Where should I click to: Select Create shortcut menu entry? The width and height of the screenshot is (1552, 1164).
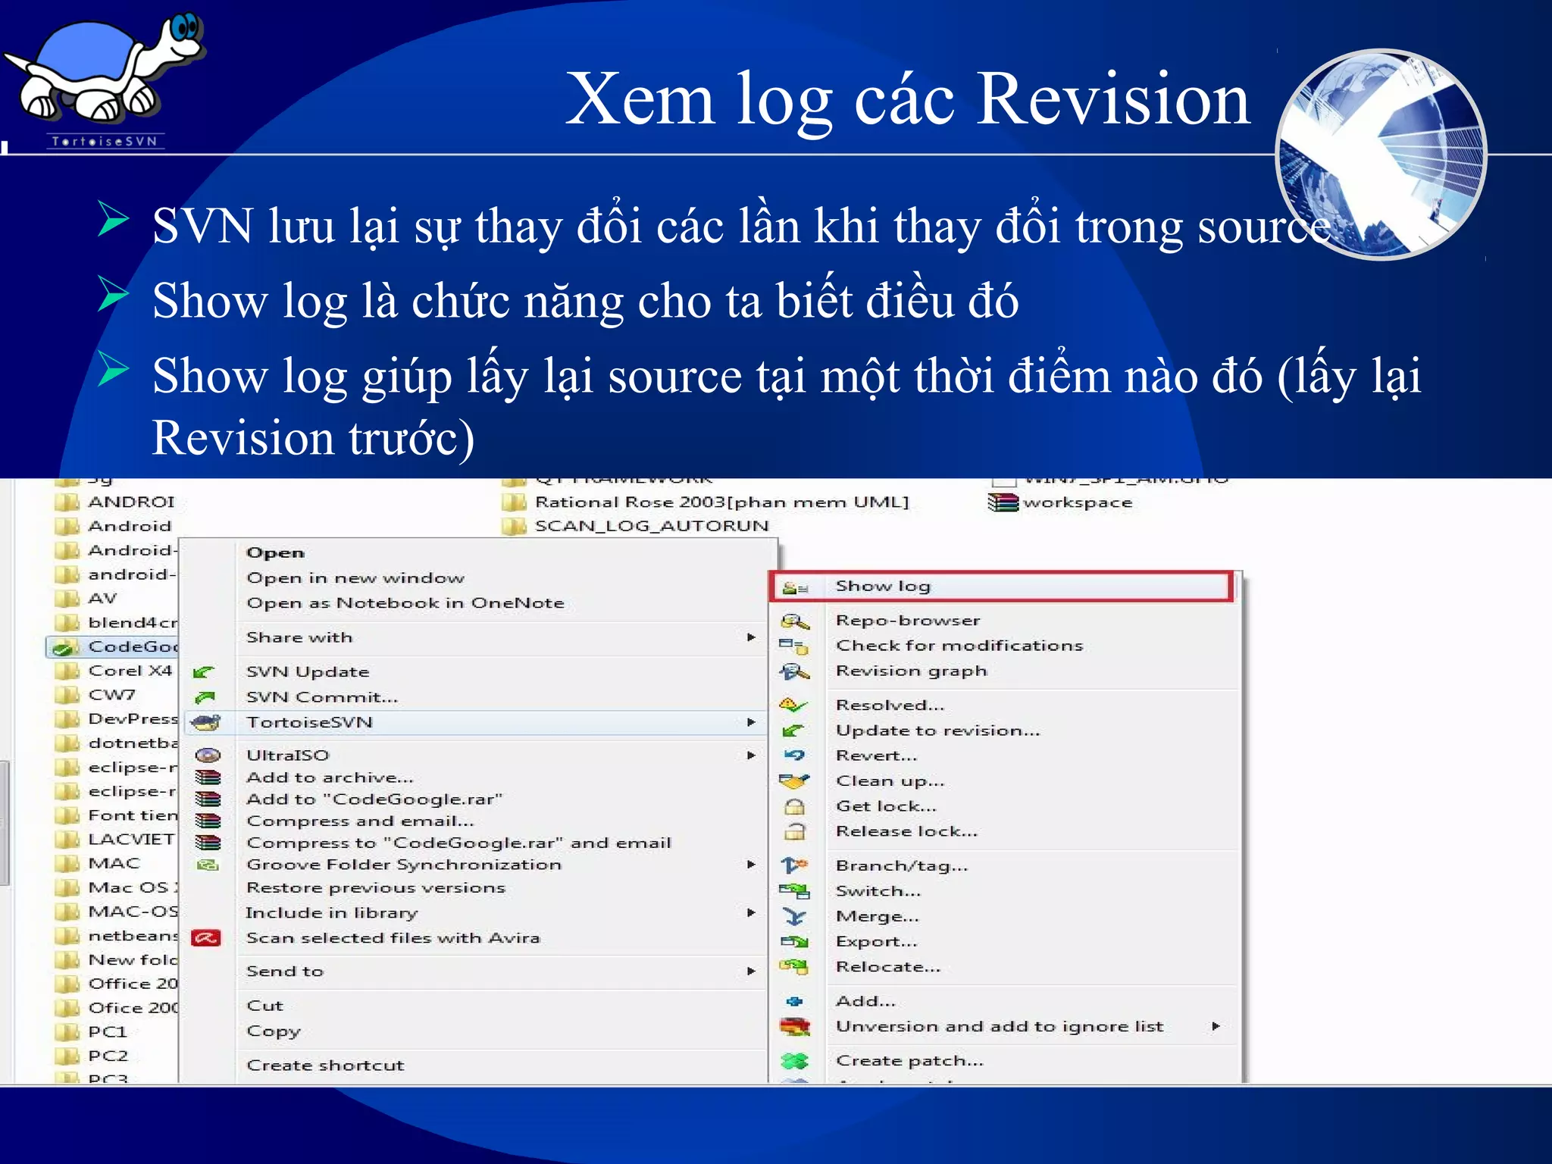[x=325, y=1065]
